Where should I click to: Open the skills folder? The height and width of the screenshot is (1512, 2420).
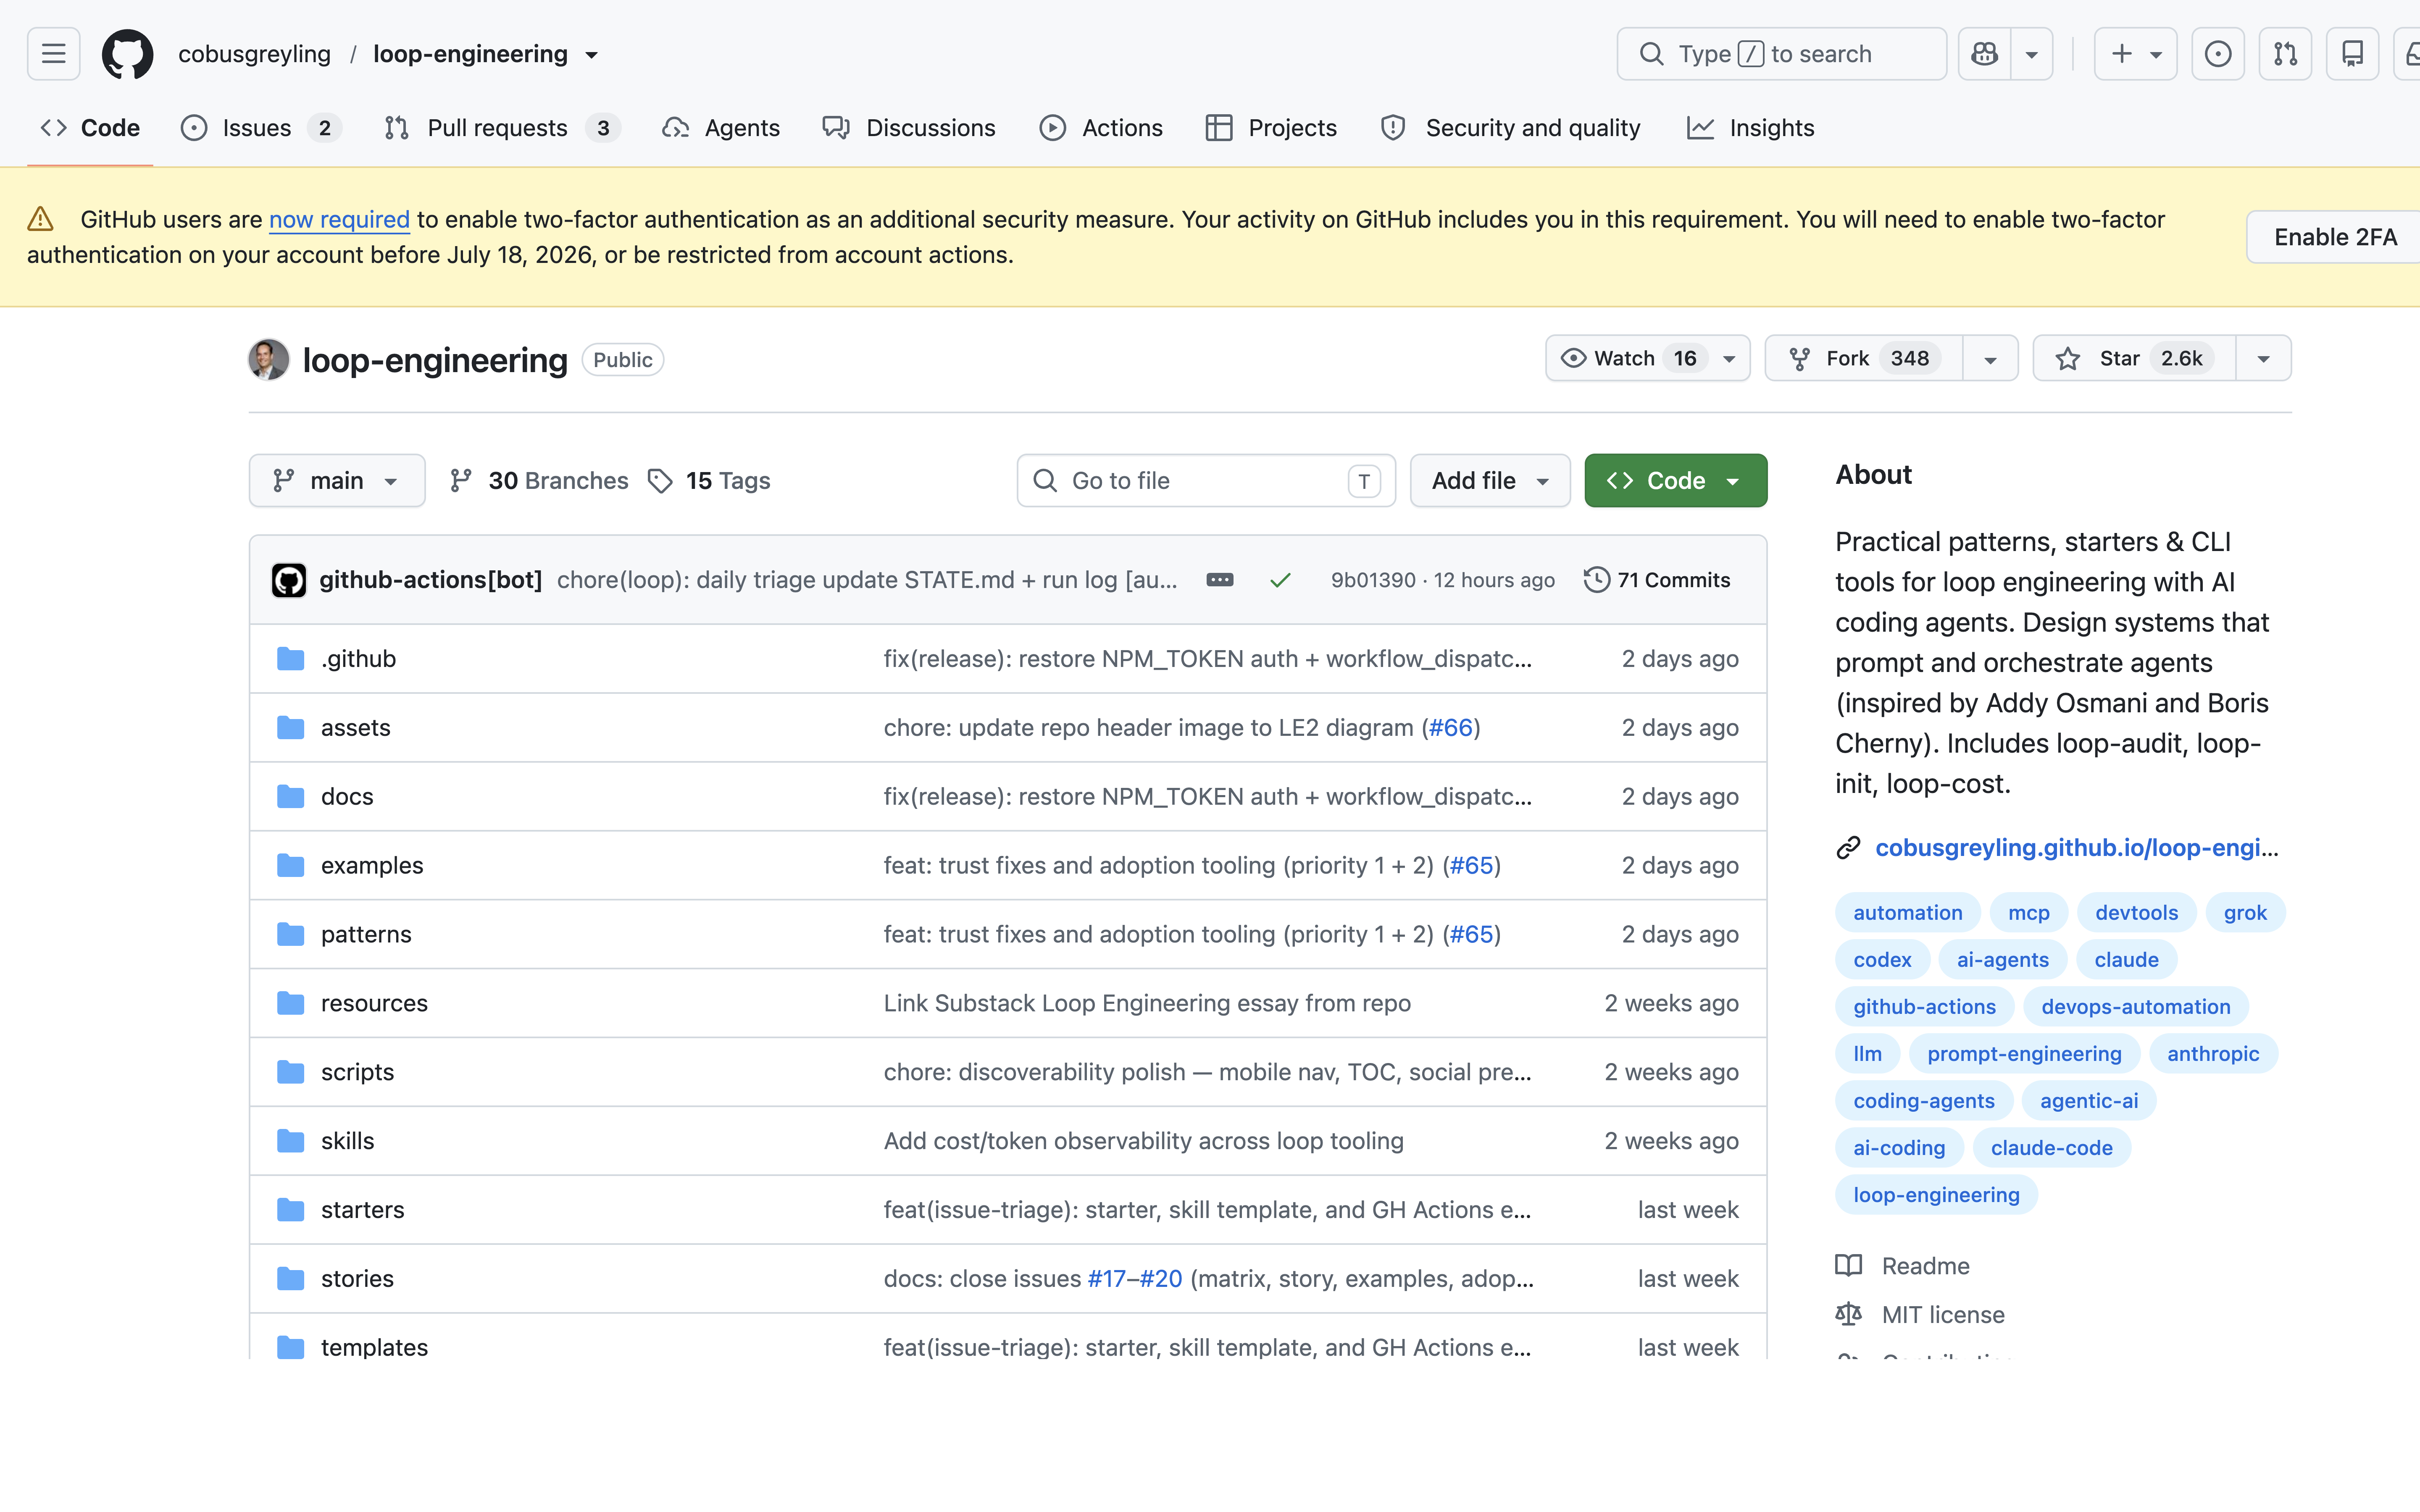coord(347,1141)
